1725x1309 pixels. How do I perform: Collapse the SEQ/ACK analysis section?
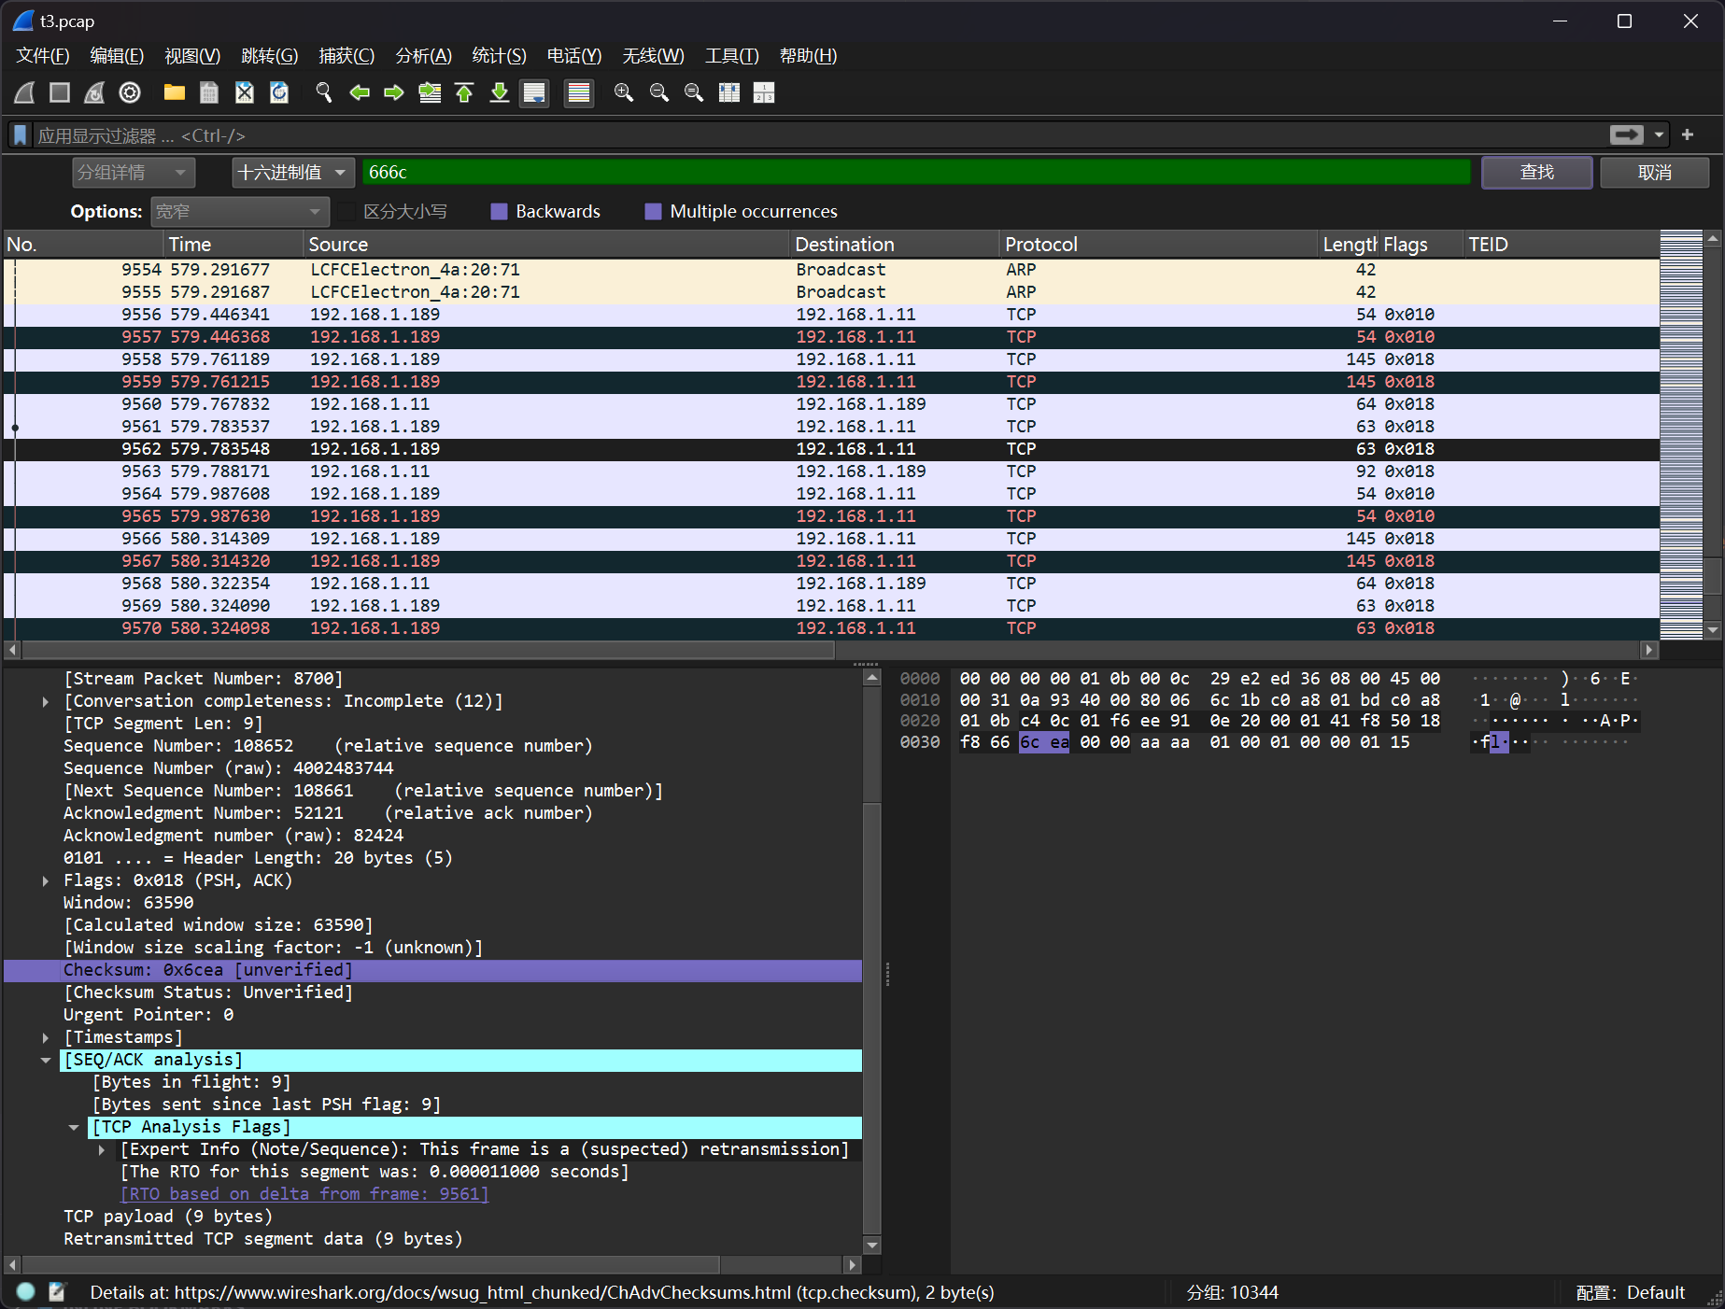pyautogui.click(x=45, y=1060)
